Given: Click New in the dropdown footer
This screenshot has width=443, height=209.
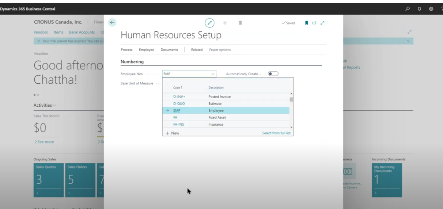Looking at the screenshot, I should coord(173,133).
